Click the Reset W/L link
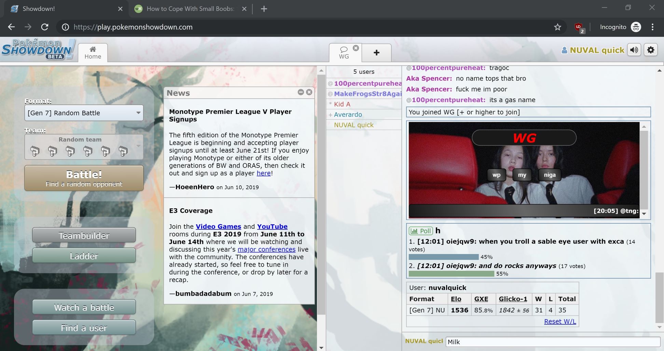The width and height of the screenshot is (664, 351). point(560,321)
